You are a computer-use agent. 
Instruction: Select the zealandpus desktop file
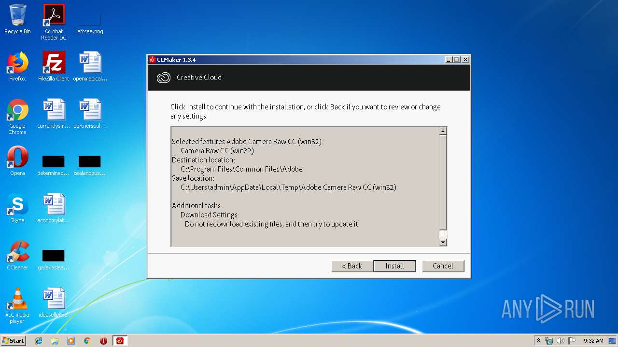90,165
